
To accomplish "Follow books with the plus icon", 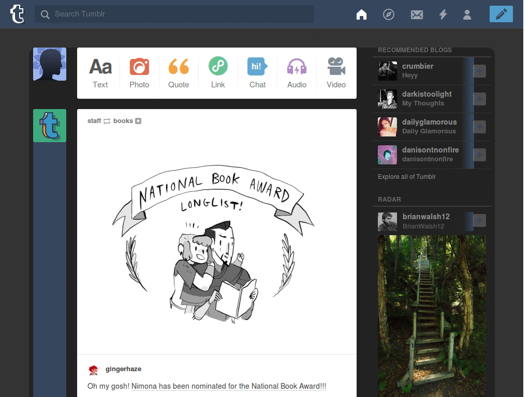I will 138,121.
